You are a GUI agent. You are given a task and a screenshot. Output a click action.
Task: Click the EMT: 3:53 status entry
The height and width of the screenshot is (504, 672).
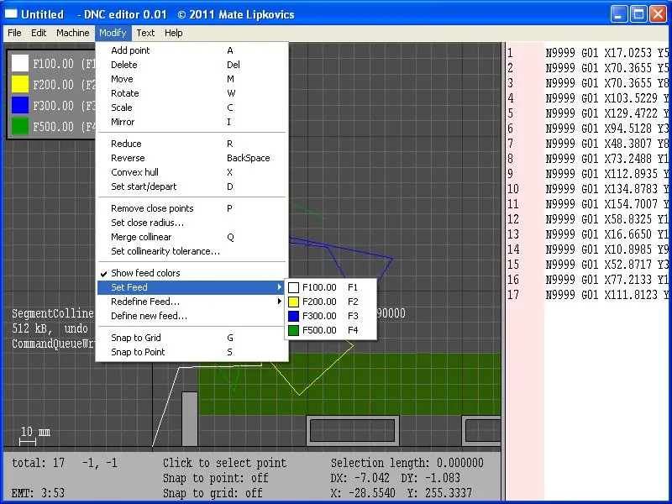tap(38, 493)
